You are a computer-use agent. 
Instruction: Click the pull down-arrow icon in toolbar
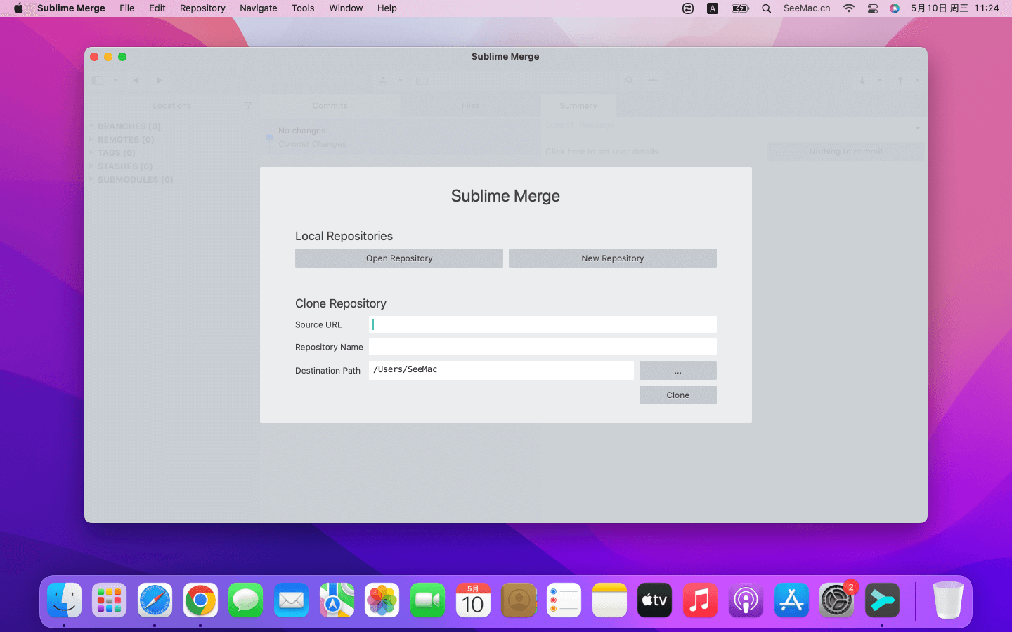[x=862, y=80]
